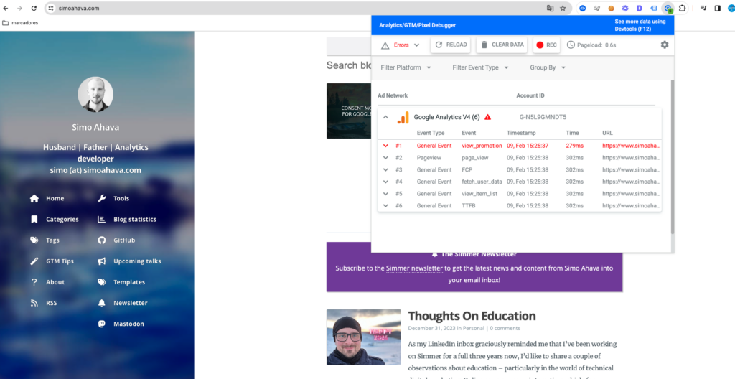This screenshot has width=735, height=379.
Task: Click See more data using Devtools link
Action: (640, 25)
